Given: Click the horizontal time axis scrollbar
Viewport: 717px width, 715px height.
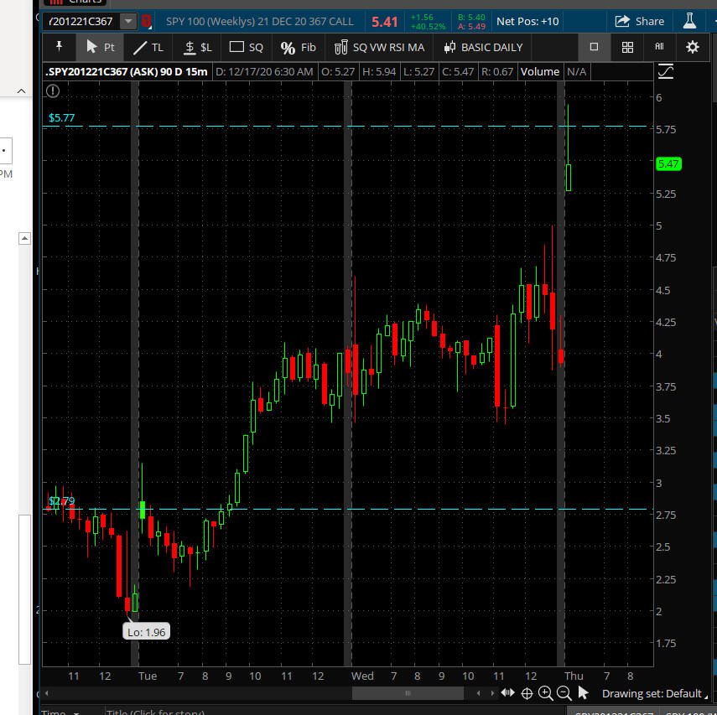Looking at the screenshot, I should tap(408, 693).
